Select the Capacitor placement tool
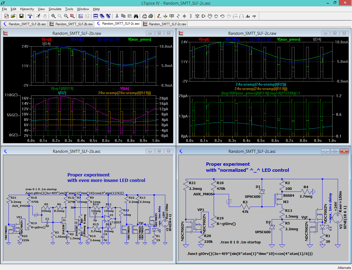The width and height of the screenshot is (352, 270). pos(185,16)
